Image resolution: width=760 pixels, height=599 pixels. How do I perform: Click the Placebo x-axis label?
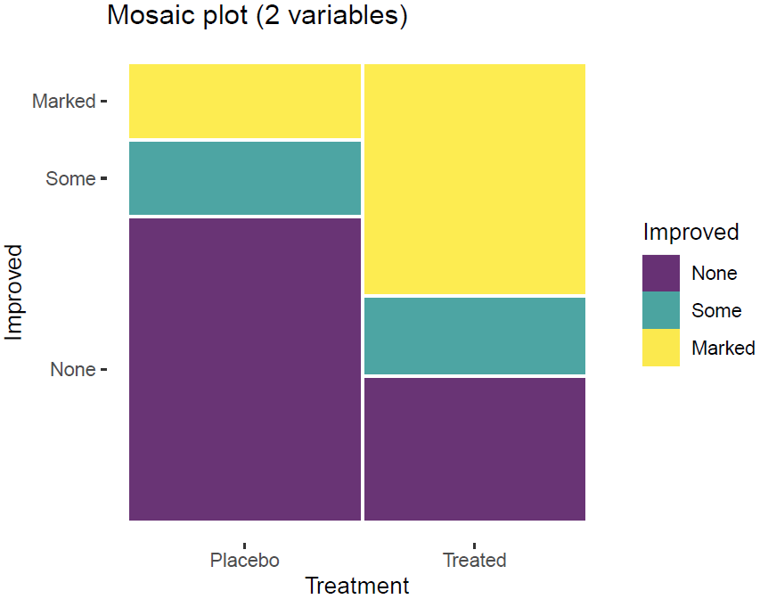coord(245,561)
